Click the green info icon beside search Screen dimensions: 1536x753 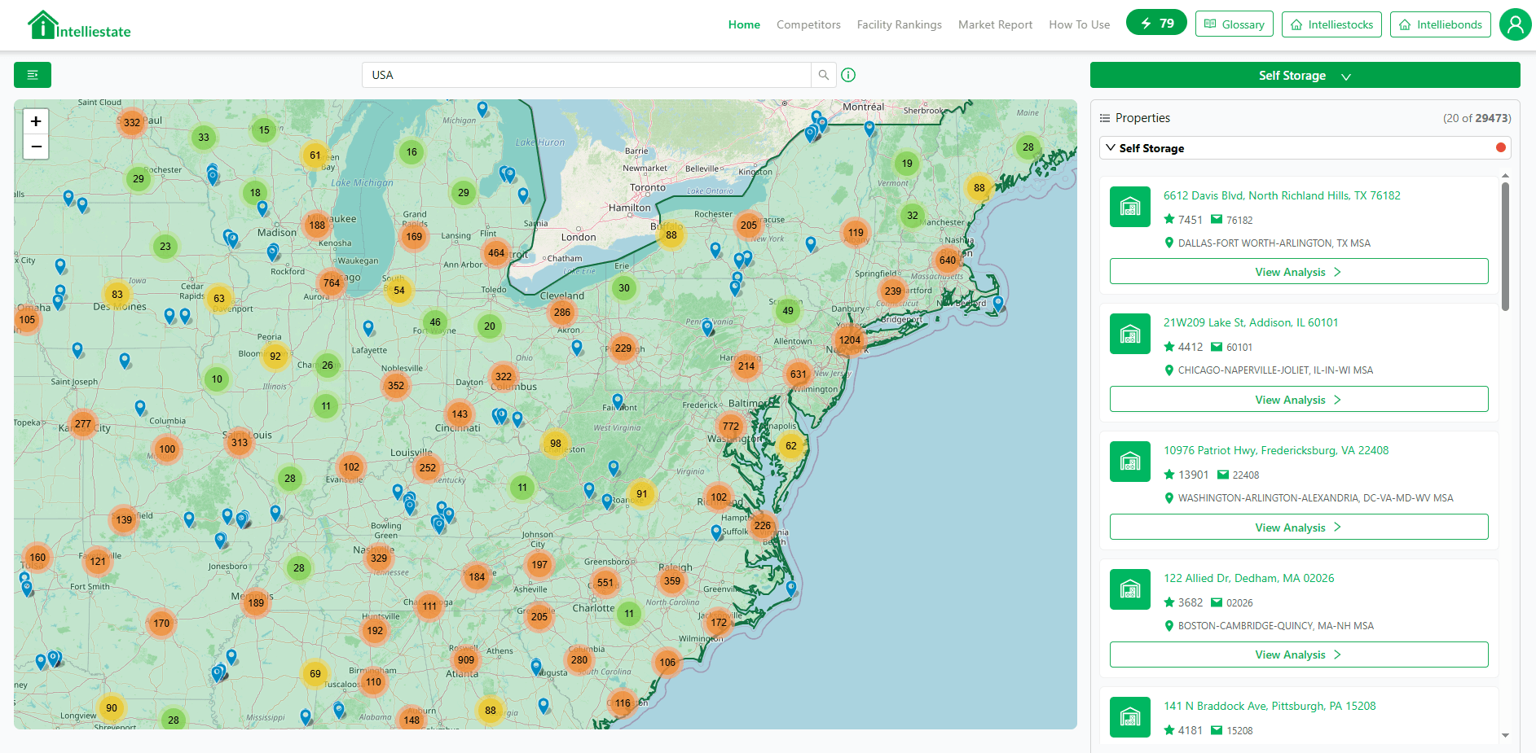coord(848,74)
